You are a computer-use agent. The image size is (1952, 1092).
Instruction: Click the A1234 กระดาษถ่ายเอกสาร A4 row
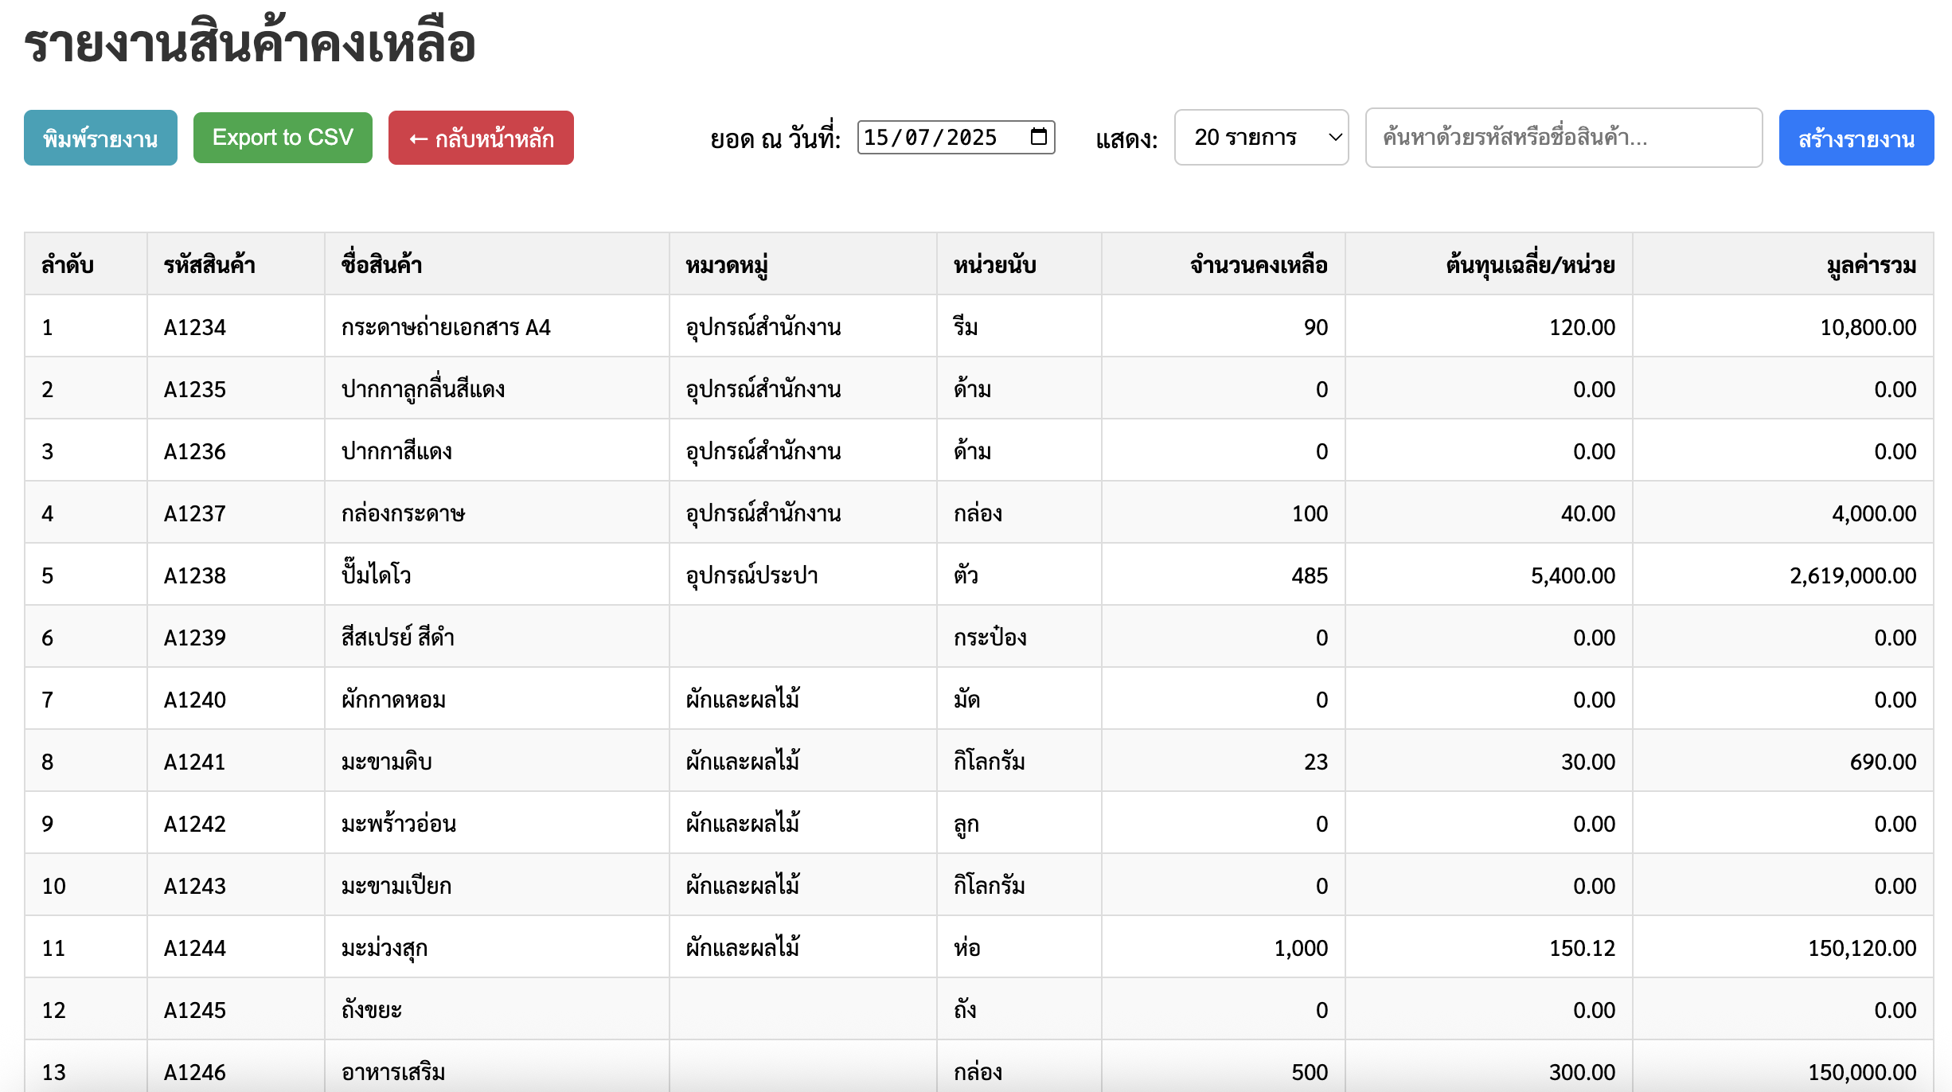796,326
